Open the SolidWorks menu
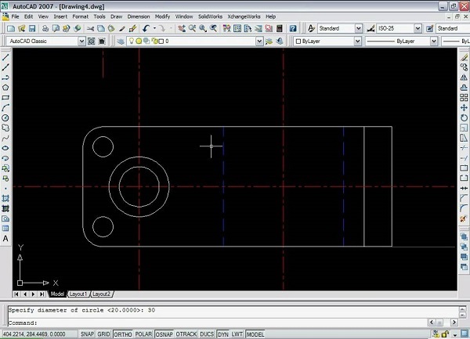 pyautogui.click(x=210, y=16)
